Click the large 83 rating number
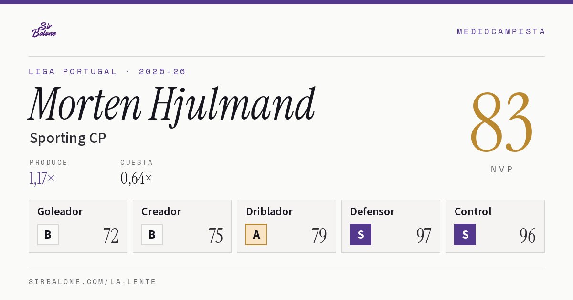The width and height of the screenshot is (573, 300). 502,122
